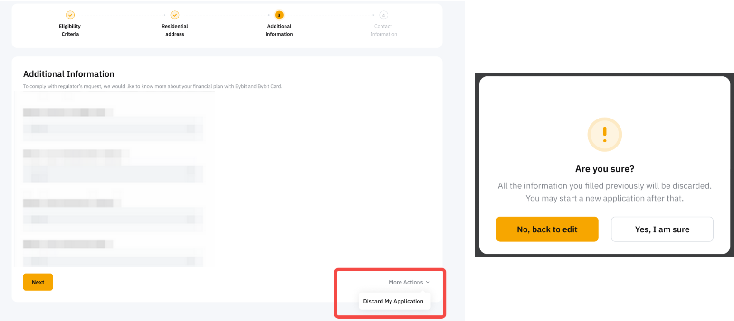Confirm with the "Yes, I am sure" button
Image resolution: width=734 pixels, height=321 pixels.
tap(662, 229)
